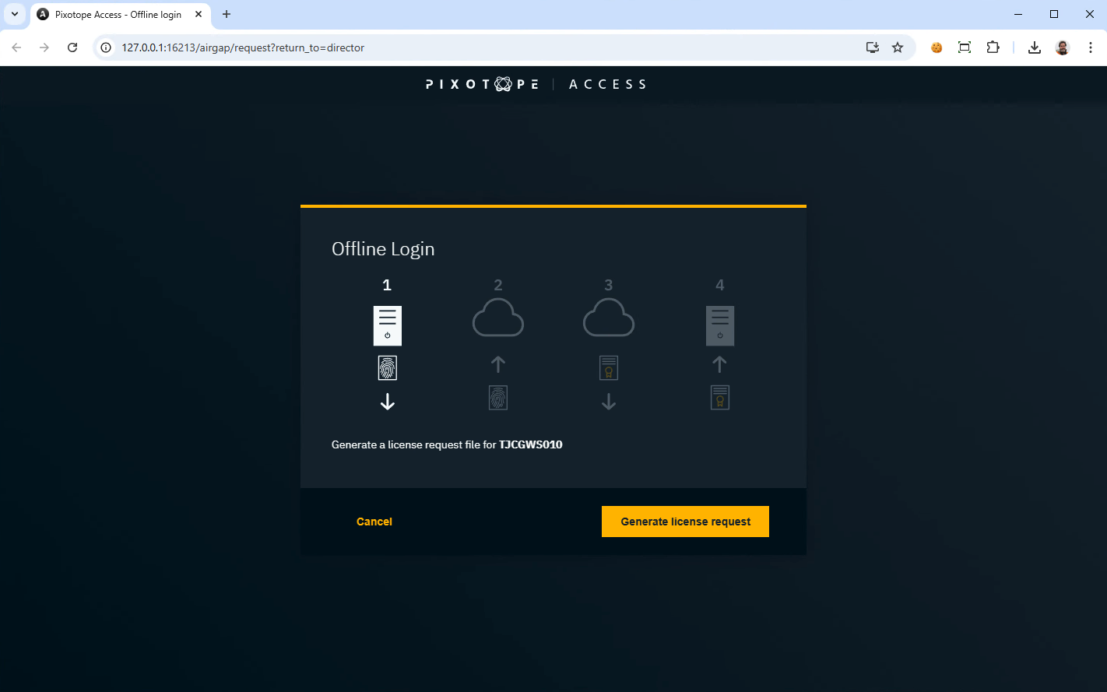Click the download arrow in step 1

[x=387, y=402]
